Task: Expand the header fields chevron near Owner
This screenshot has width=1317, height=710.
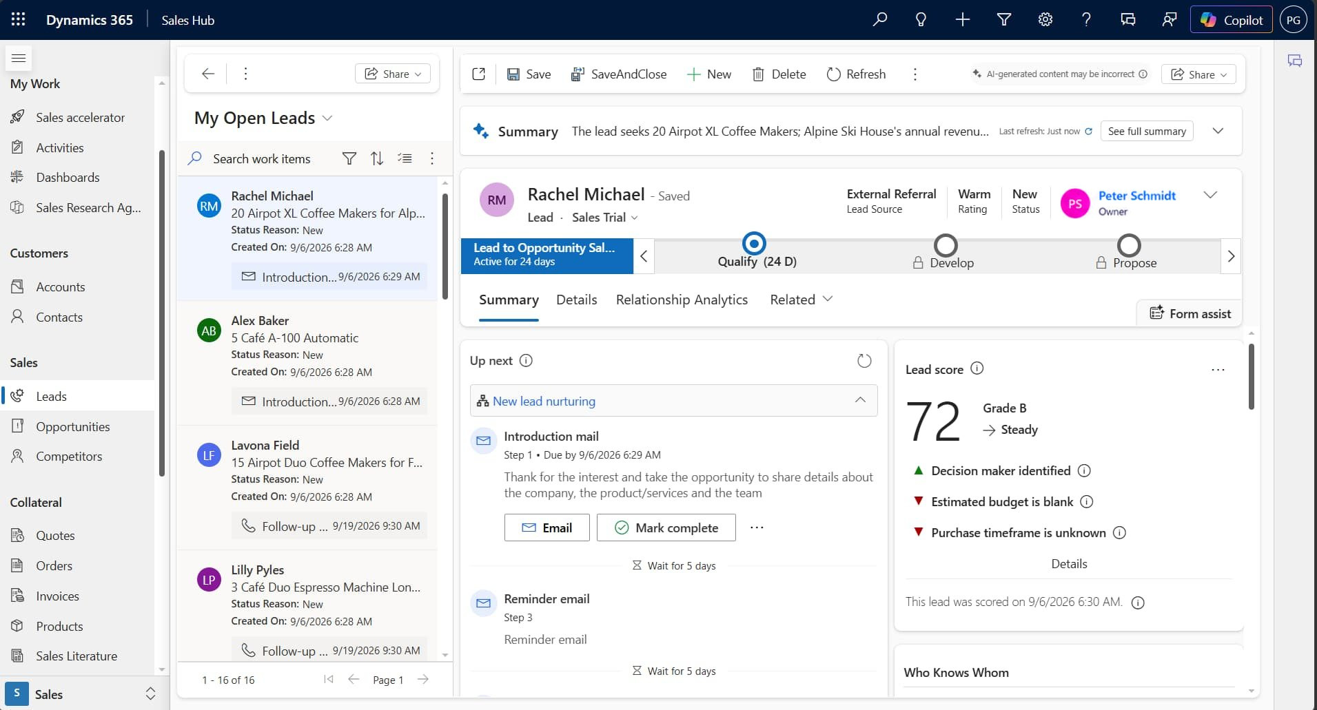Action: pos(1210,195)
